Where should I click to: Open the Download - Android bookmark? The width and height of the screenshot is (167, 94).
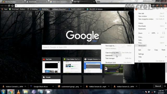point(17,9)
